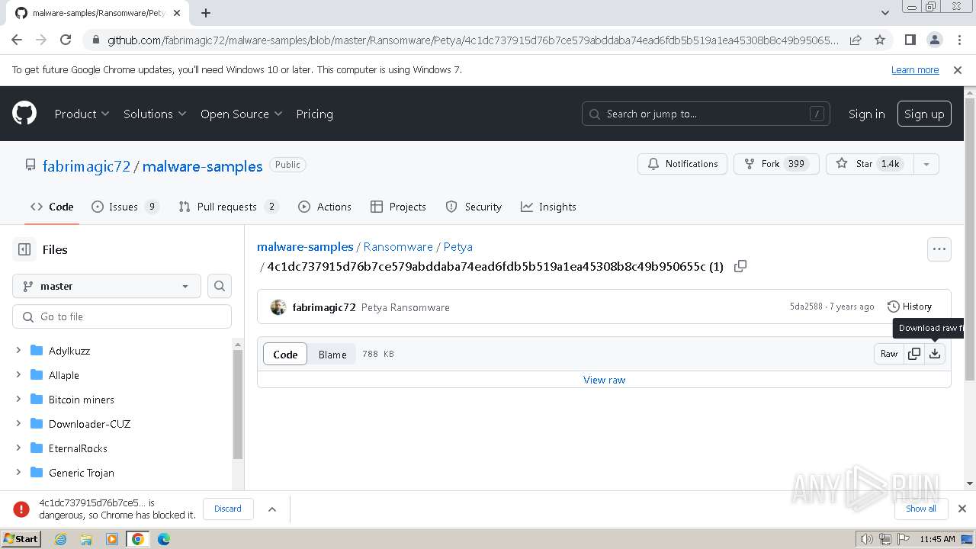Expand the Generic Trojan folder

[18, 473]
